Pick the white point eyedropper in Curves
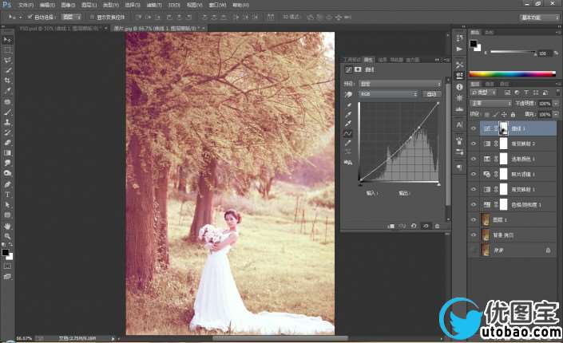Image resolution: width=563 pixels, height=343 pixels. coord(348,124)
